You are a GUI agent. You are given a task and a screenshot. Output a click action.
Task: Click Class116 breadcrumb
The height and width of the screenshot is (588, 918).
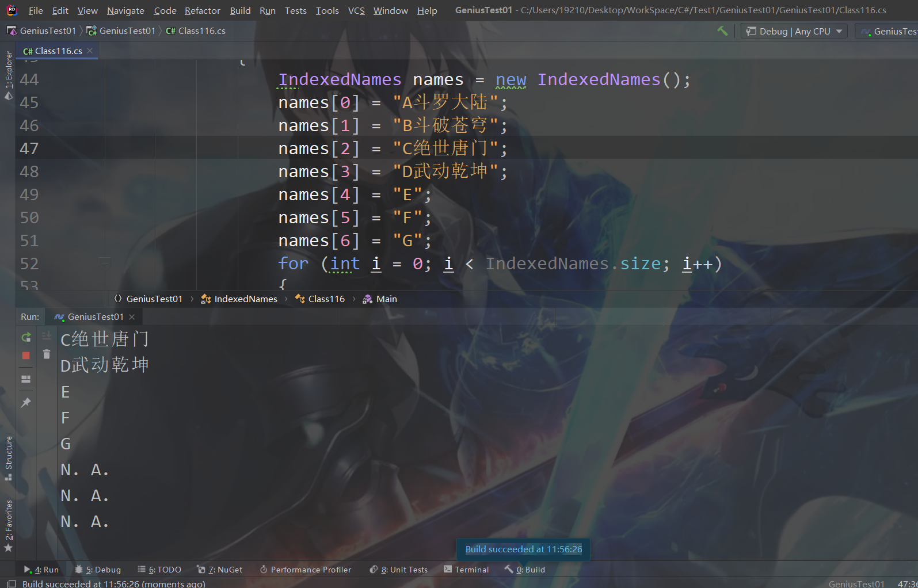tap(320, 299)
